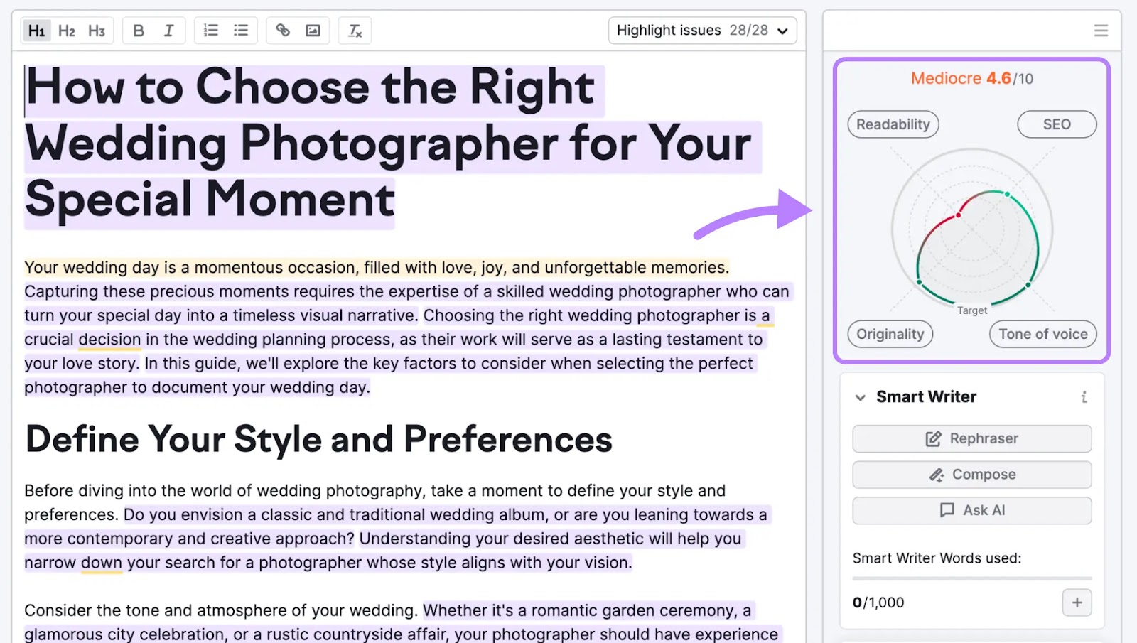
Task: Click the Compose button
Action: [971, 475]
